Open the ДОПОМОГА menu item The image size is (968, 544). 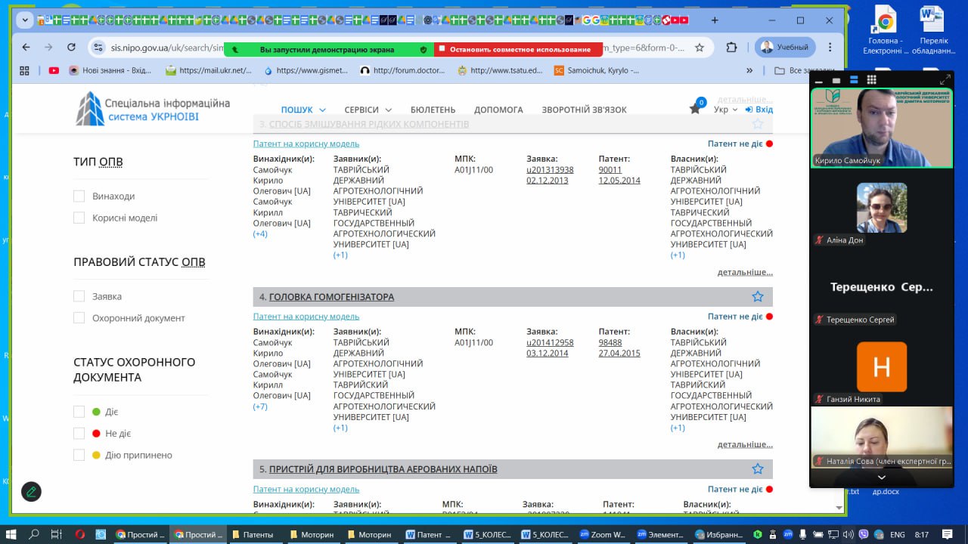(x=498, y=110)
